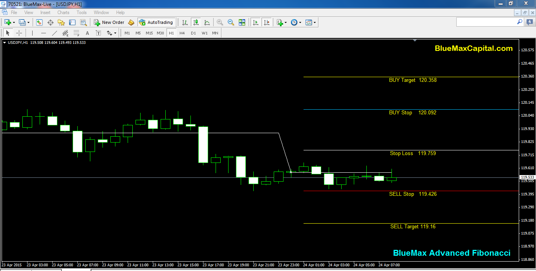Select the M1 timeframe
The height and width of the screenshot is (271, 536).
tap(127, 33)
